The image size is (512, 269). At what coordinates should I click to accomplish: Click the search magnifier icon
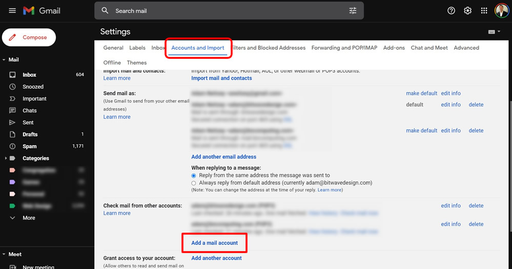tap(105, 11)
